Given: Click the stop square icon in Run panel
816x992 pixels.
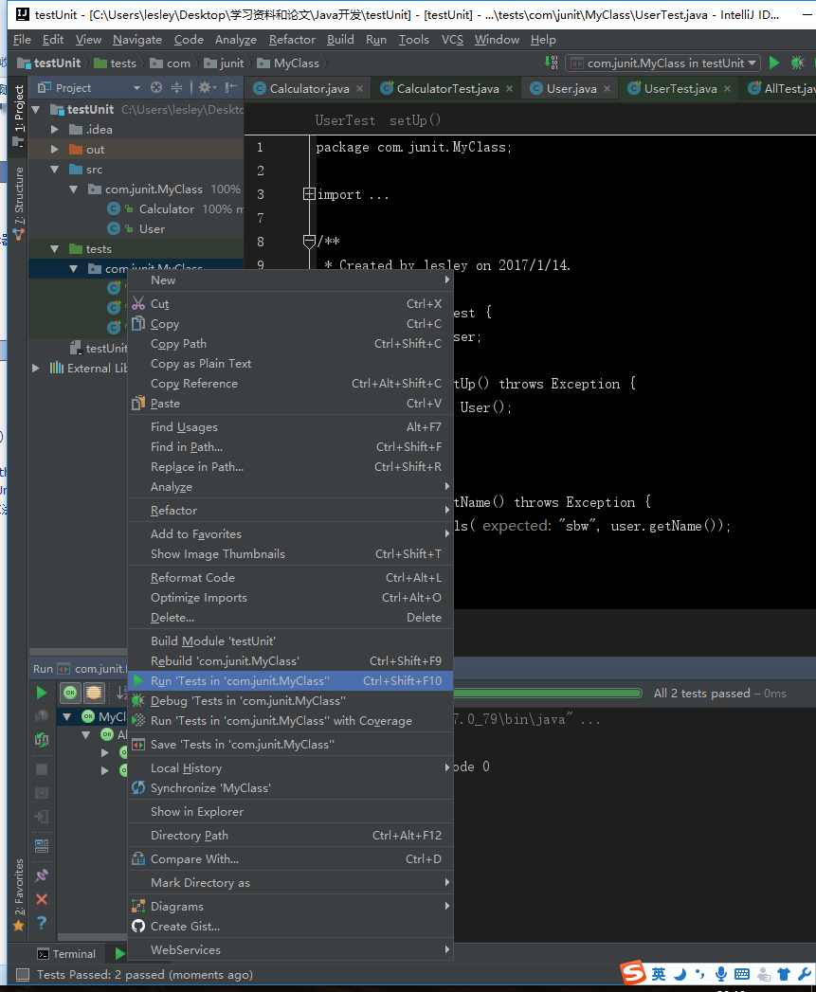Looking at the screenshot, I should pos(42,769).
